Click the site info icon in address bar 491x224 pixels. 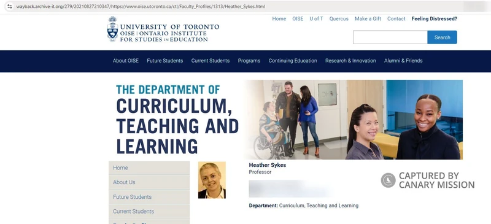click(x=9, y=6)
